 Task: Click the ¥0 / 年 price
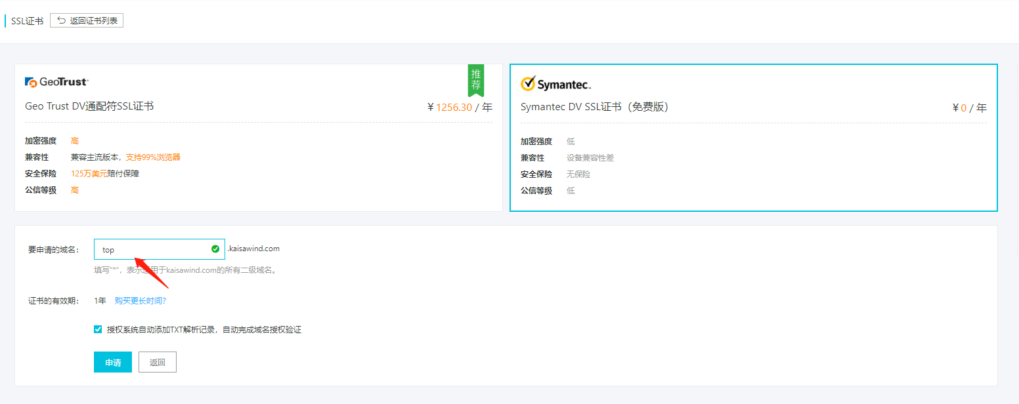click(970, 108)
